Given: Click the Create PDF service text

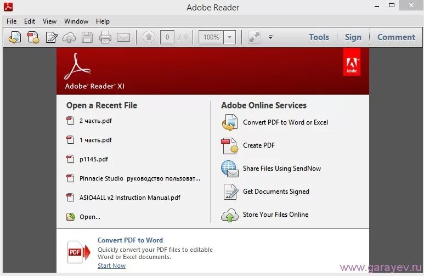Looking at the screenshot, I should (259, 145).
